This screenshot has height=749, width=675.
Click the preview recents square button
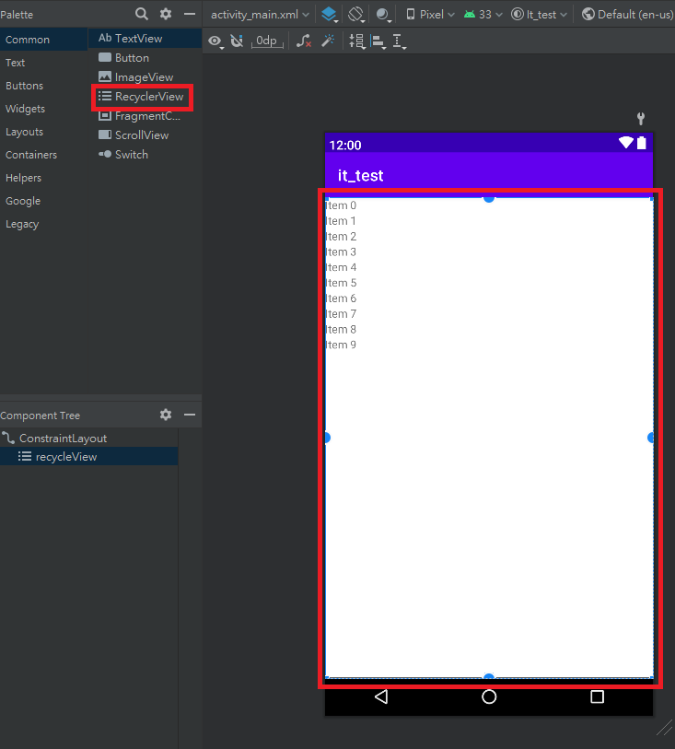point(598,696)
